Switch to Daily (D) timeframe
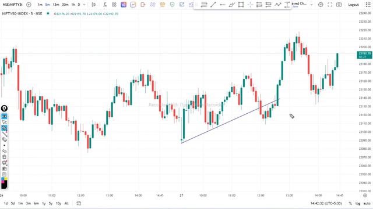 [x=79, y=5]
